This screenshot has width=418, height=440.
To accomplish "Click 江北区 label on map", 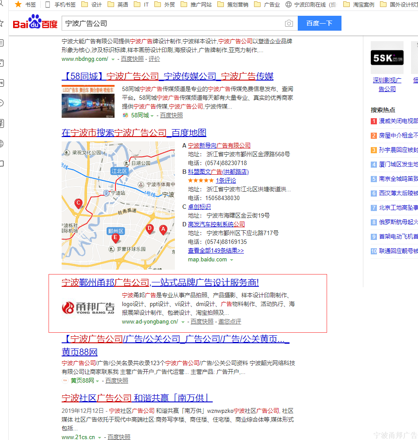I will [119, 171].
